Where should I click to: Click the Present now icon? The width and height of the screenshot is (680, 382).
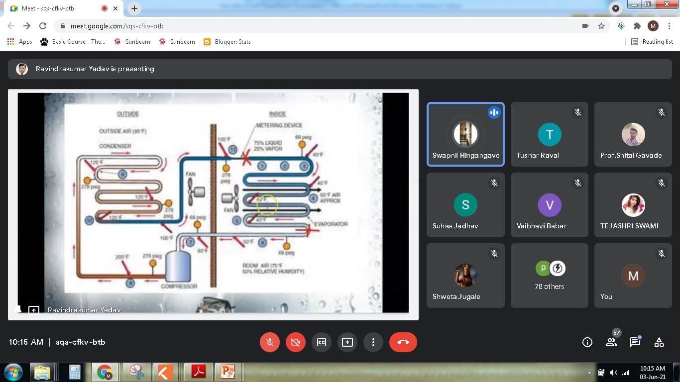[347, 342]
